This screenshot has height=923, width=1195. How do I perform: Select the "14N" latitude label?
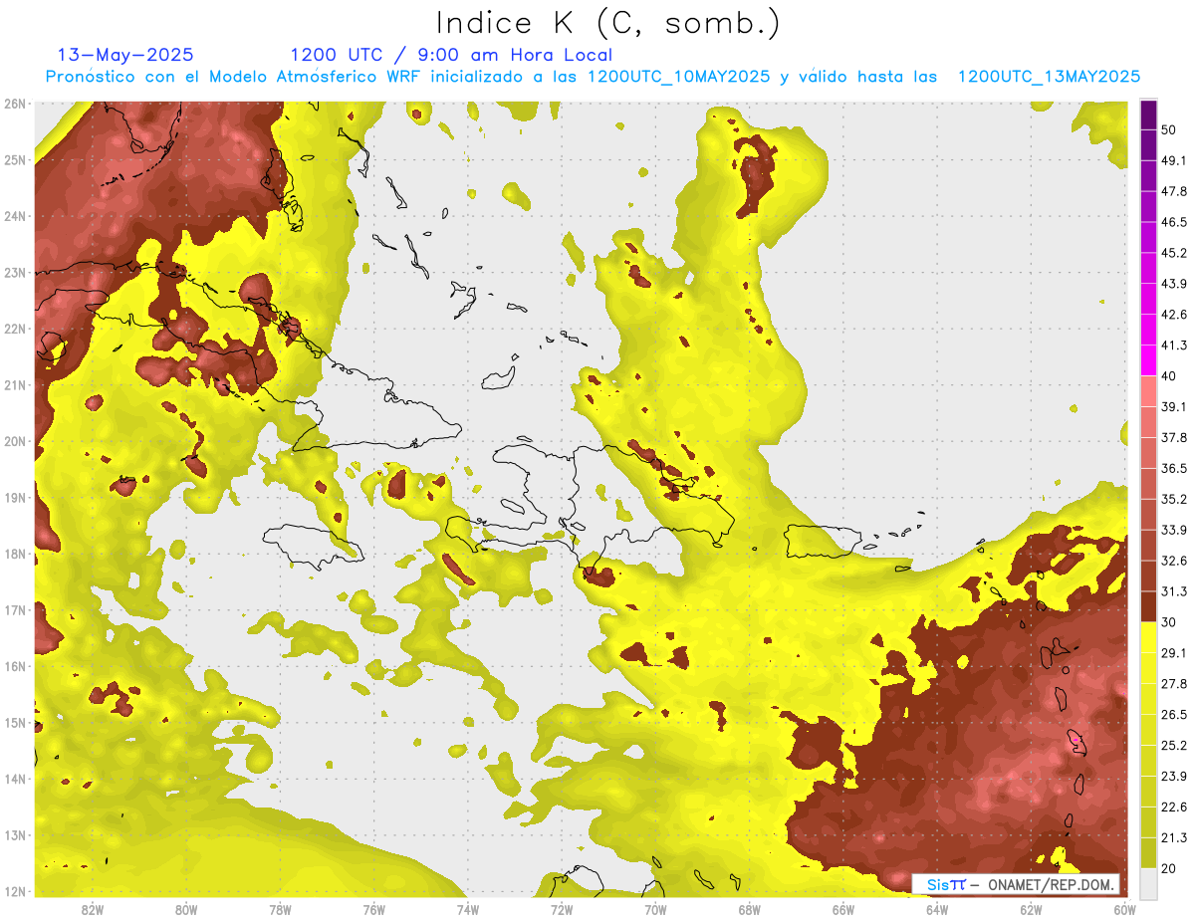[x=15, y=779]
